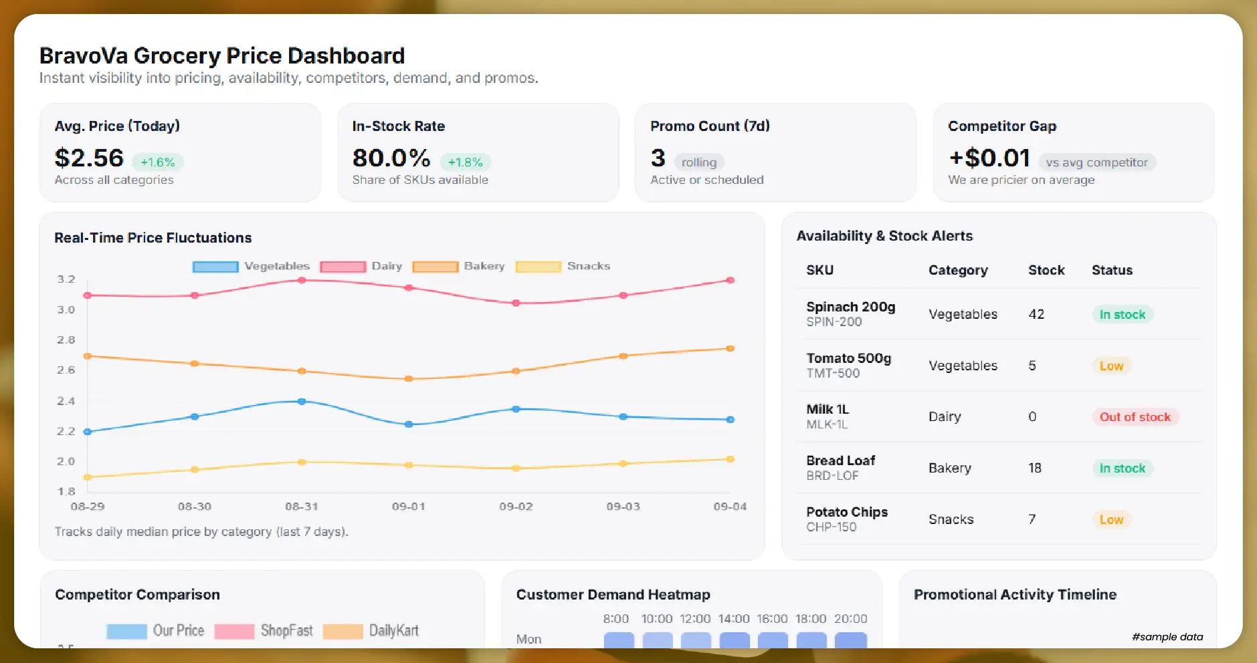Click the 'vs avg competitor' badge
The image size is (1257, 663).
(x=1097, y=162)
